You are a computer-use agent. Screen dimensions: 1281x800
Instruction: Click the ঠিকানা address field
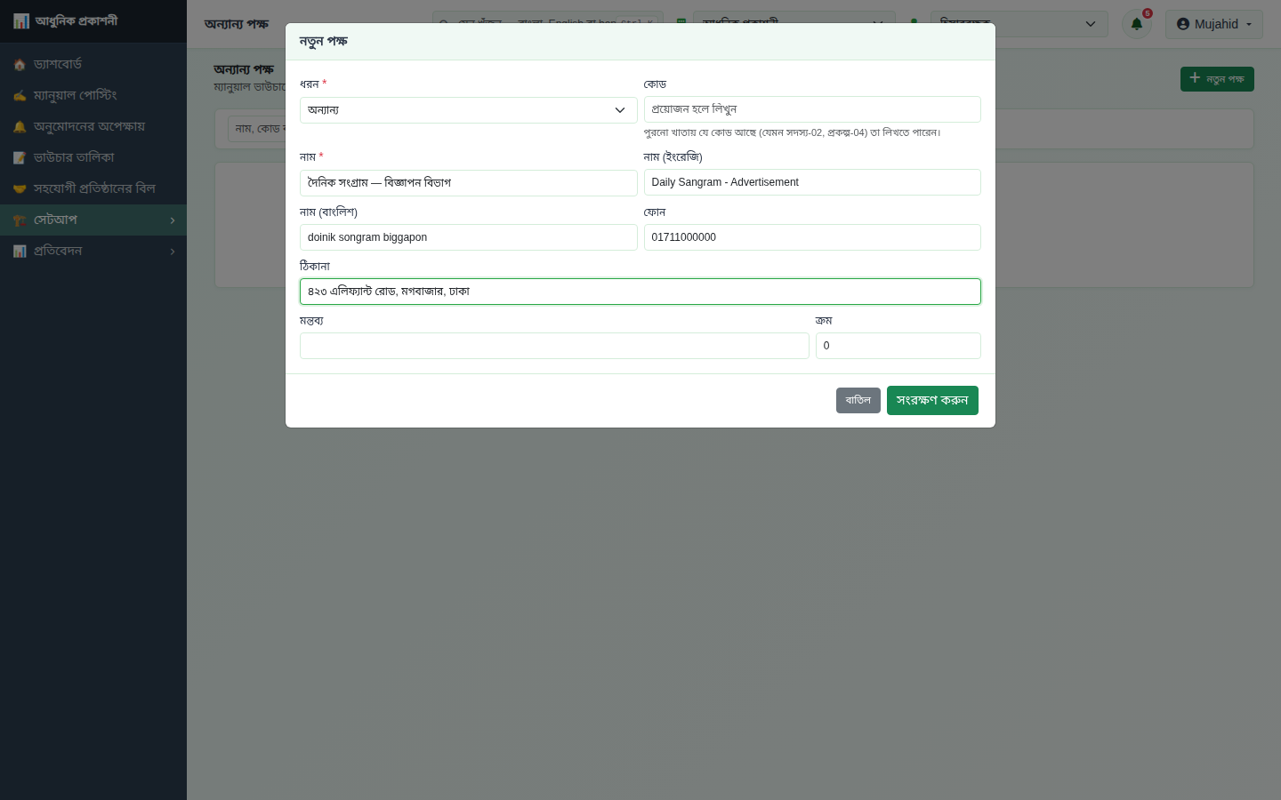(x=640, y=292)
